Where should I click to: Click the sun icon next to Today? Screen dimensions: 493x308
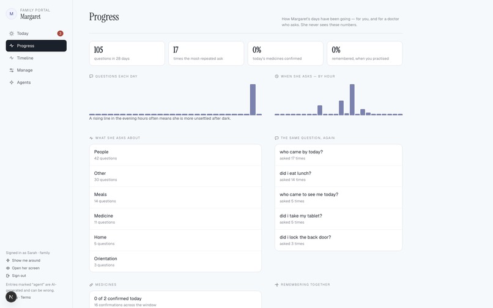click(12, 34)
